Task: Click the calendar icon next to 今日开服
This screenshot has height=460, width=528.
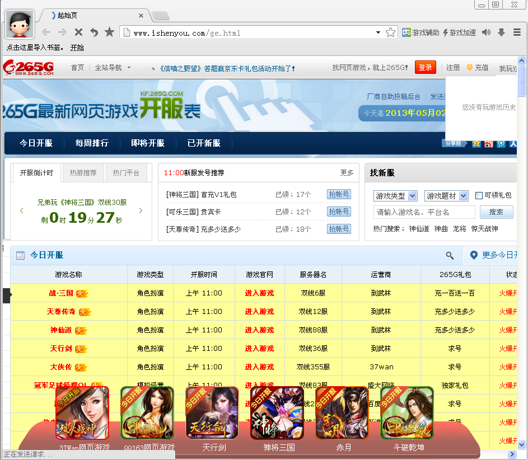Action: click(x=20, y=256)
